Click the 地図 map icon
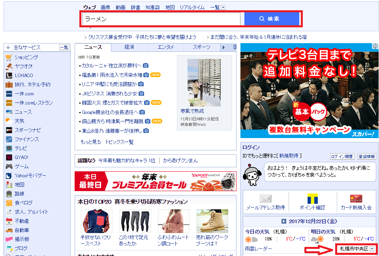This screenshot has height=256, width=379. [9, 184]
